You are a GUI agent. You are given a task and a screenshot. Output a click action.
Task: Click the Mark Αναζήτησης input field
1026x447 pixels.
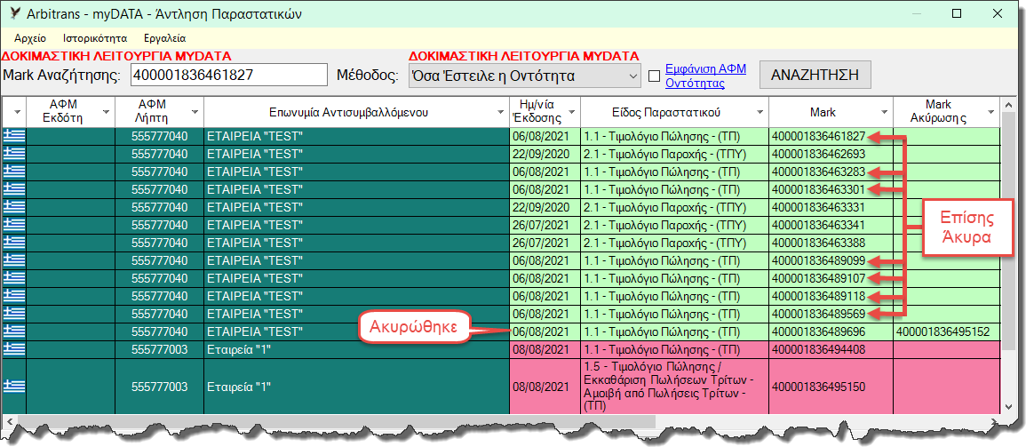tap(229, 76)
